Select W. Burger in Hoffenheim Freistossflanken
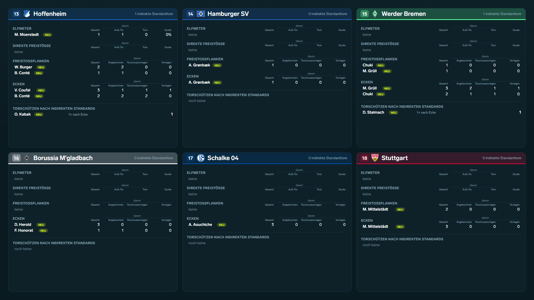Viewport: 534px width, 300px height. (23, 67)
